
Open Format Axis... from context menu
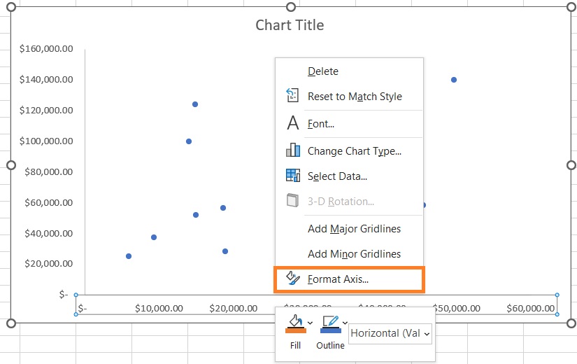pos(349,279)
